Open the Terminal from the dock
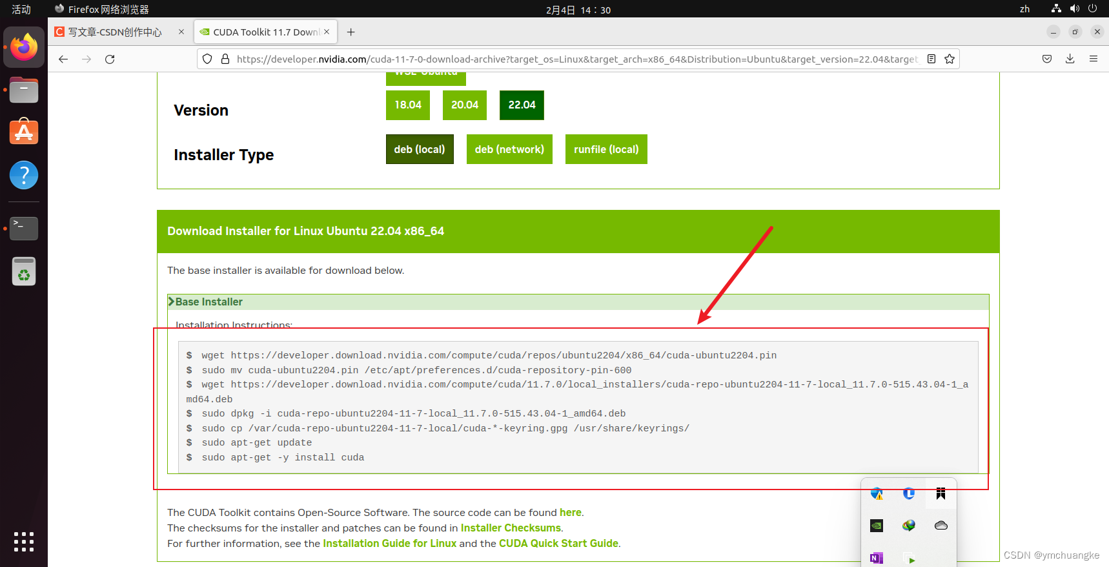 coord(24,228)
